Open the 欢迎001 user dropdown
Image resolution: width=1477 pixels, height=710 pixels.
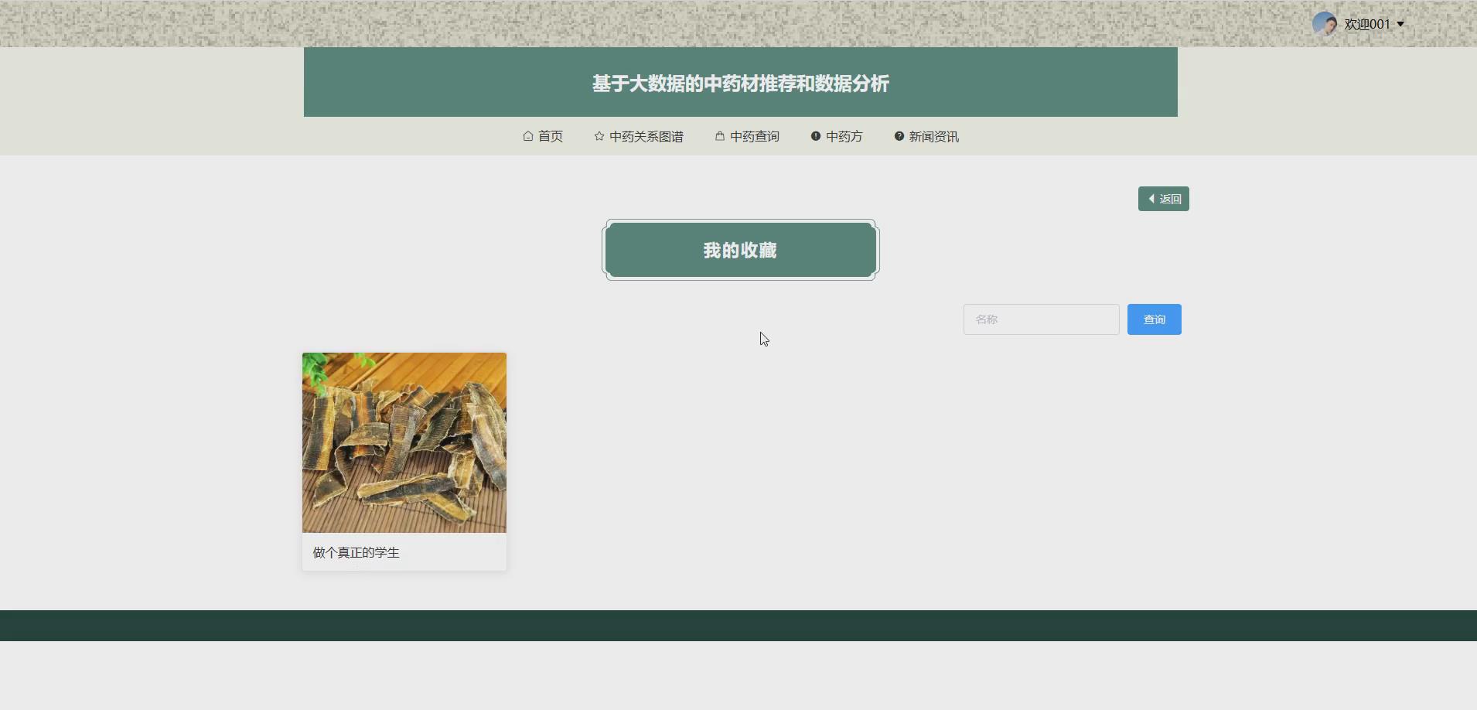(x=1367, y=24)
